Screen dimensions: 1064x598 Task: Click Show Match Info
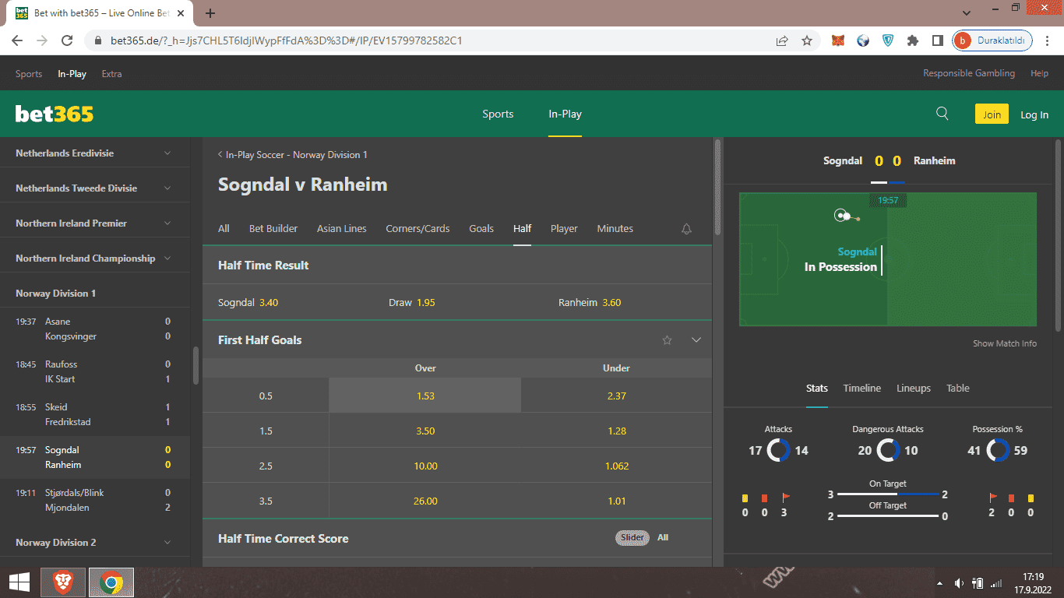coord(1005,343)
